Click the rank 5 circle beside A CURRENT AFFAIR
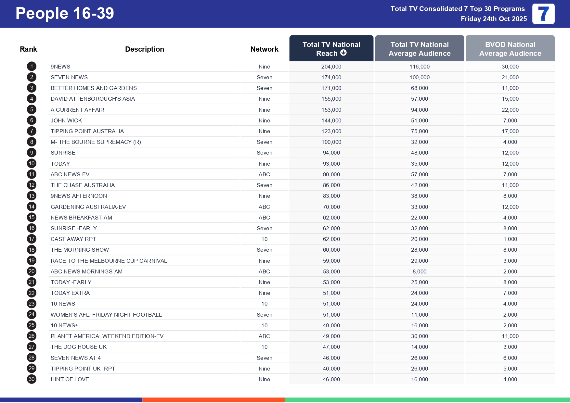This screenshot has height=403, width=570. (31, 109)
